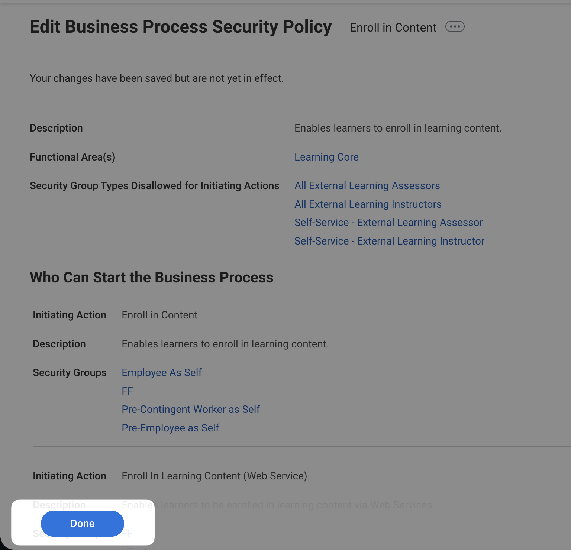Viewport: 571px width, 550px height.
Task: Click the All External Learning Assessors link
Action: pyautogui.click(x=367, y=186)
